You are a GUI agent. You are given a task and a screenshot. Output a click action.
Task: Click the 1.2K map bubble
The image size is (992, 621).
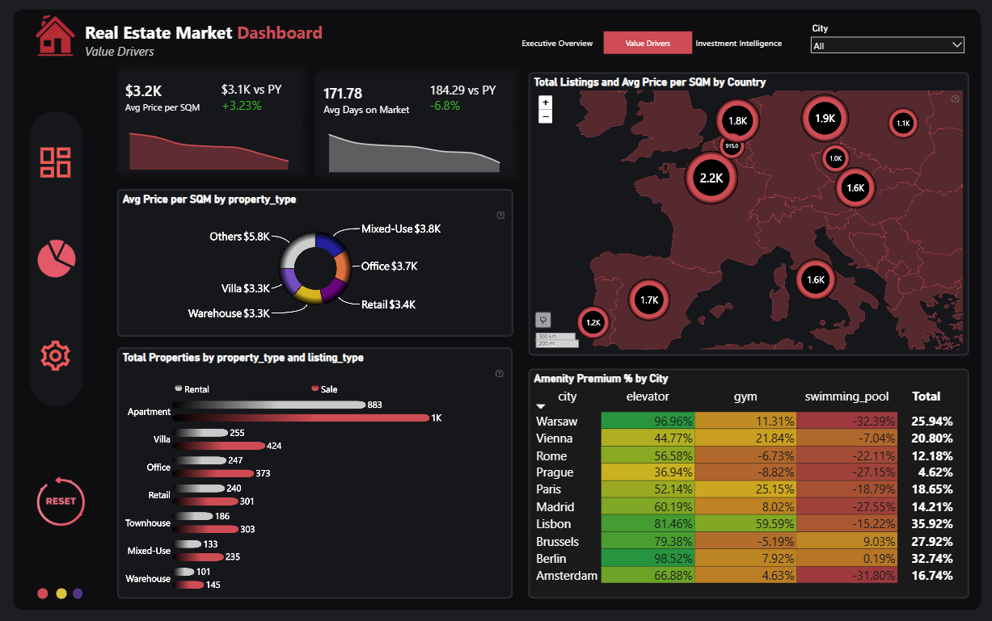(593, 322)
